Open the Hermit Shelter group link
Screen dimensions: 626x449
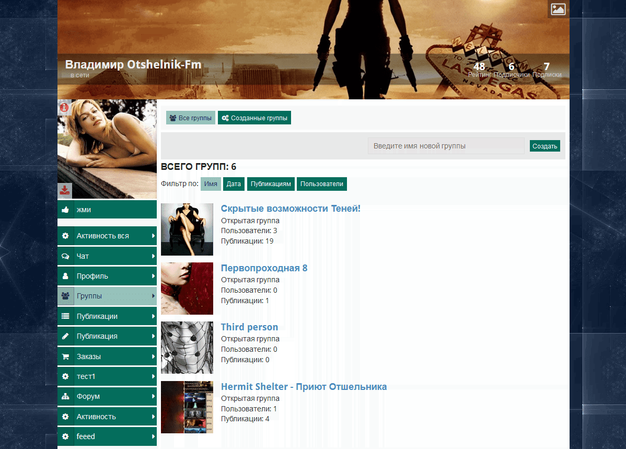pyautogui.click(x=304, y=387)
